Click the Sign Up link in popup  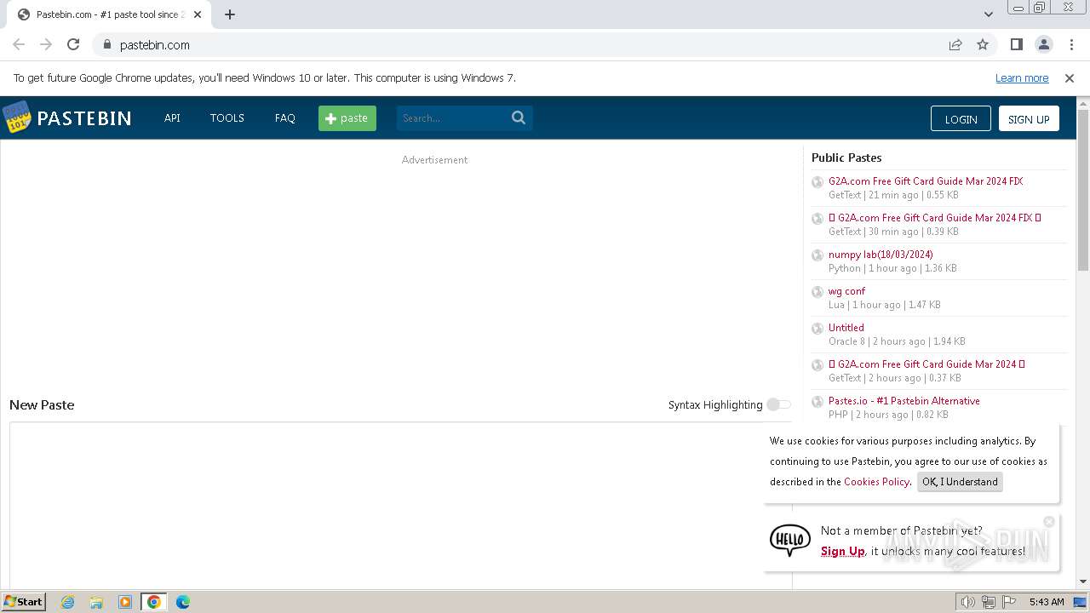(x=842, y=551)
